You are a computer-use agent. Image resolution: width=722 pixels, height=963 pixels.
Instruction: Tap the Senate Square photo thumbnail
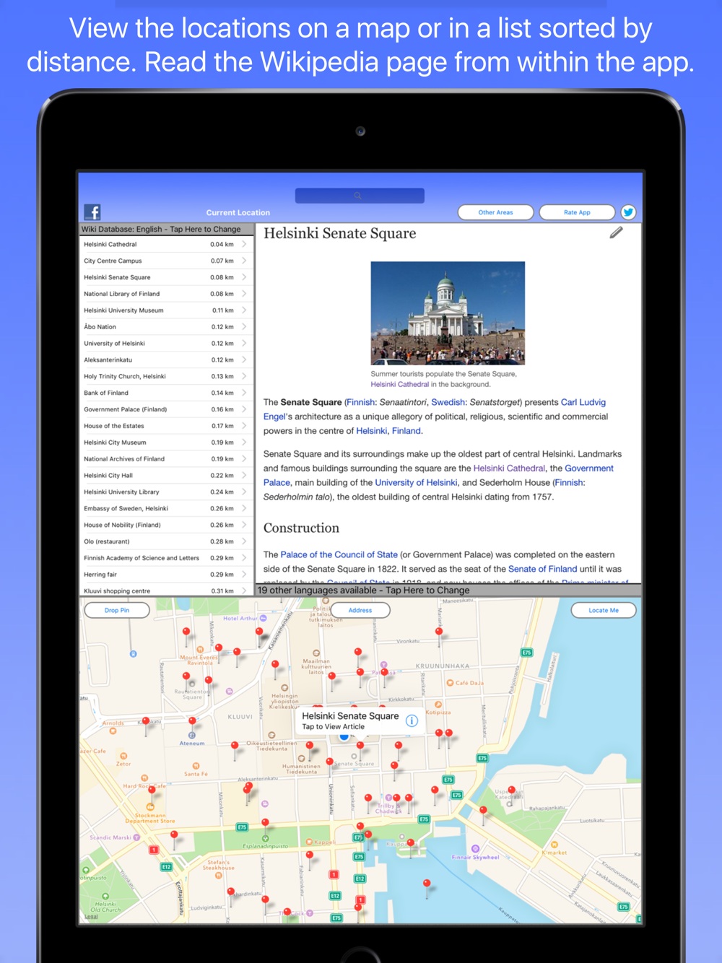click(448, 313)
